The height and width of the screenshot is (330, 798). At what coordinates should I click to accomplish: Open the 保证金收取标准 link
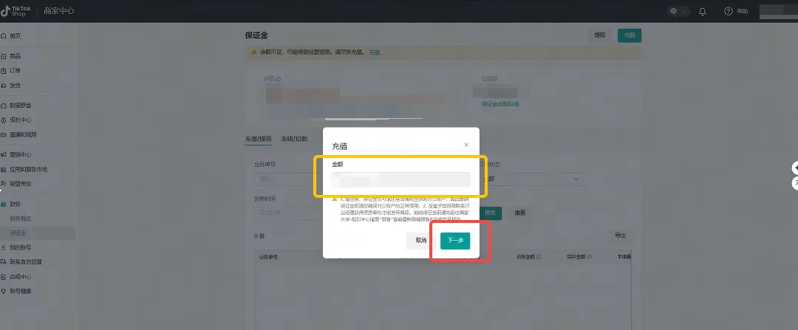click(500, 104)
